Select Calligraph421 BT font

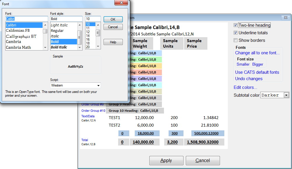[x=24, y=36]
